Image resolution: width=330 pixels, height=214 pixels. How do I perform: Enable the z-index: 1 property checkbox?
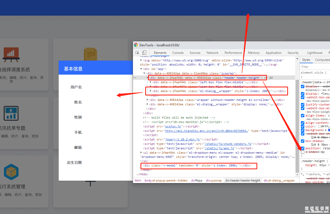[303, 152]
